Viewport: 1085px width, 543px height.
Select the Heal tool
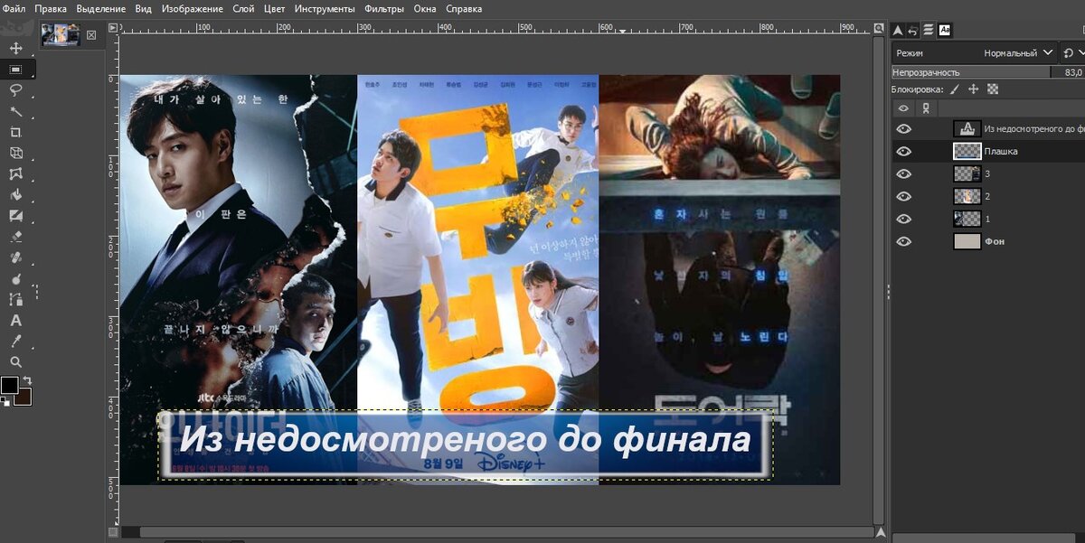15,257
